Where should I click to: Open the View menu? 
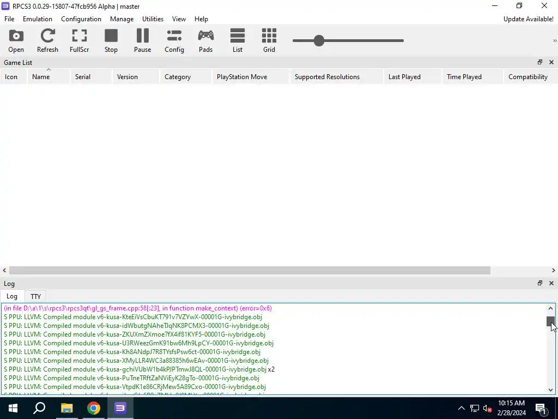(179, 19)
